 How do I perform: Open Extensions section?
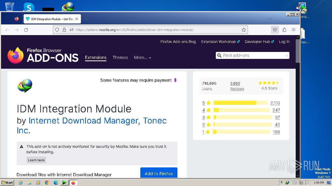point(96,58)
